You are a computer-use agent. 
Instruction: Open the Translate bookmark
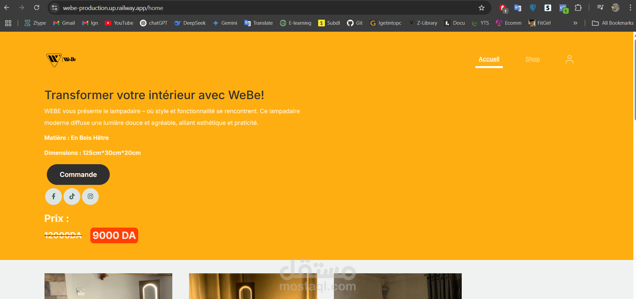[259, 23]
